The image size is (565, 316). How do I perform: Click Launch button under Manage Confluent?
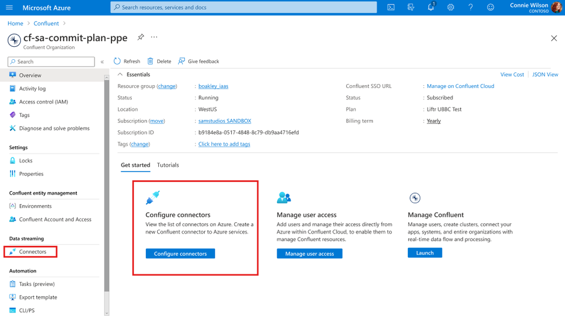425,253
